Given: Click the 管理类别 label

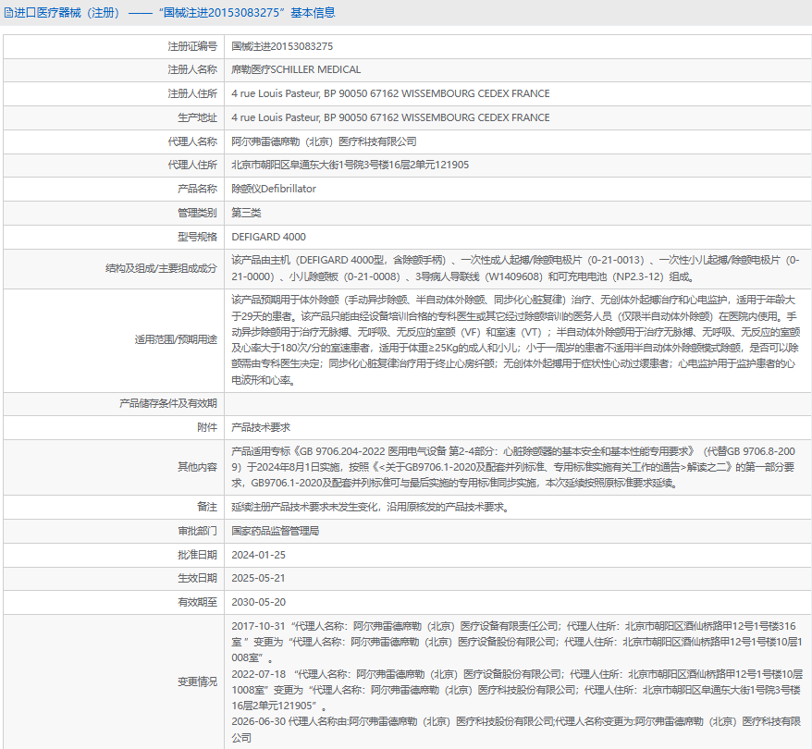Looking at the screenshot, I should click(x=197, y=213).
